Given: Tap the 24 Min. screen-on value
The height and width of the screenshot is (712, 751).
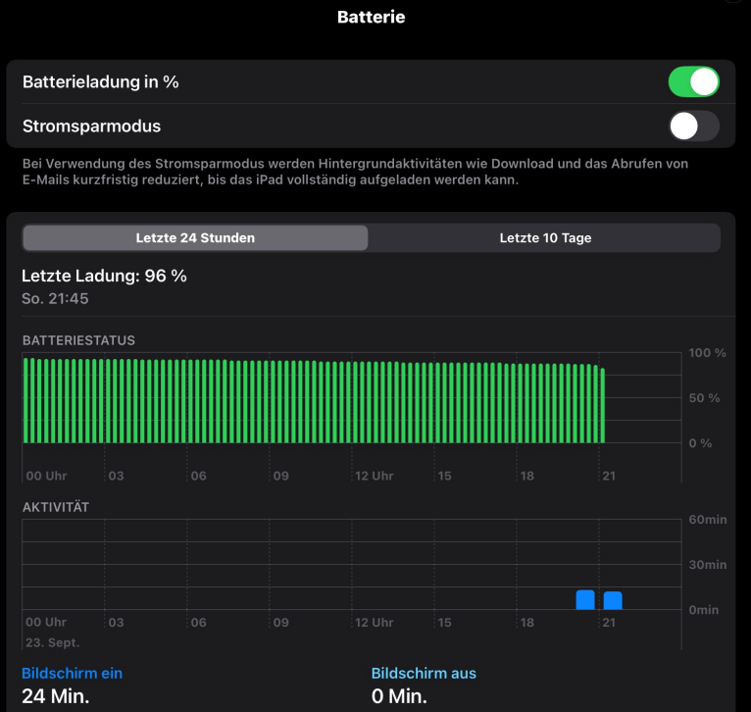Looking at the screenshot, I should click(55, 696).
